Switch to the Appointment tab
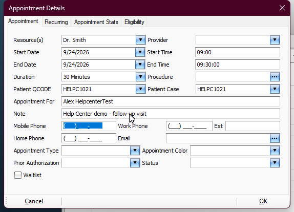294x212 pixels. point(23,21)
